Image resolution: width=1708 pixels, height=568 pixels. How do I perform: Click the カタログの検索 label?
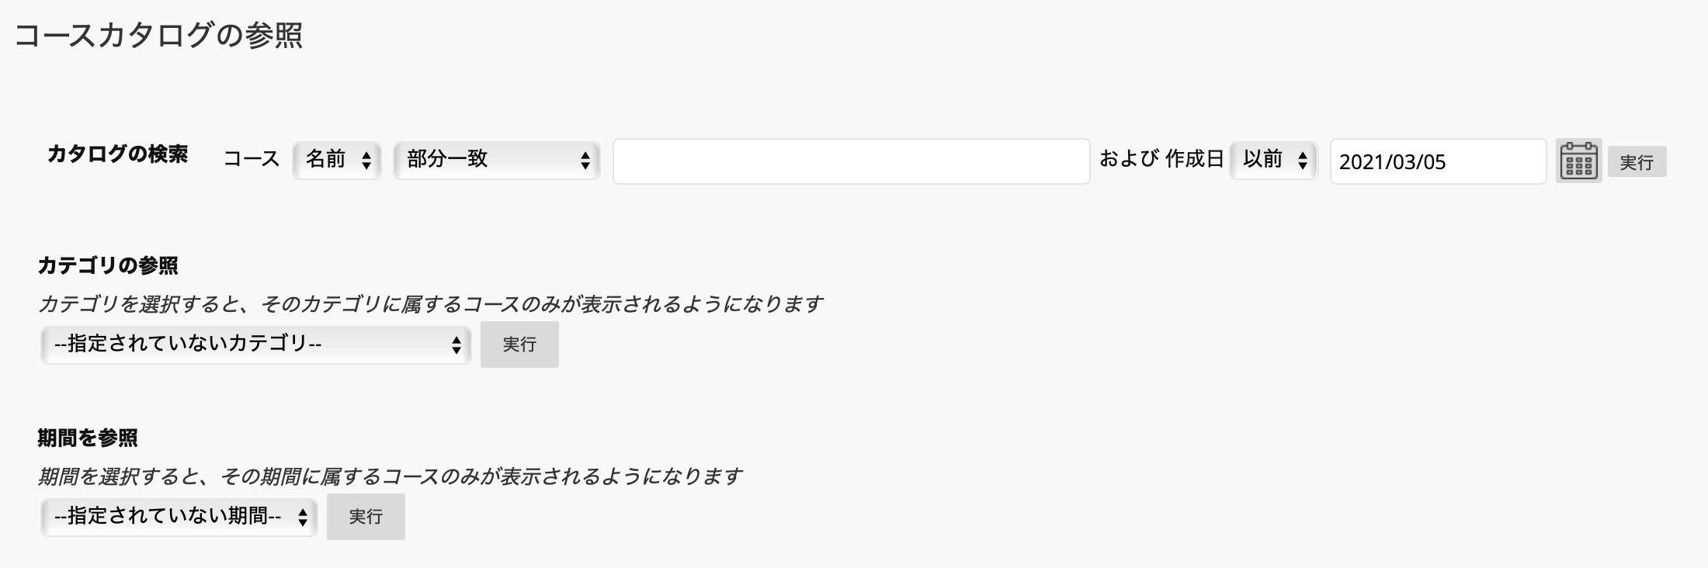117,154
